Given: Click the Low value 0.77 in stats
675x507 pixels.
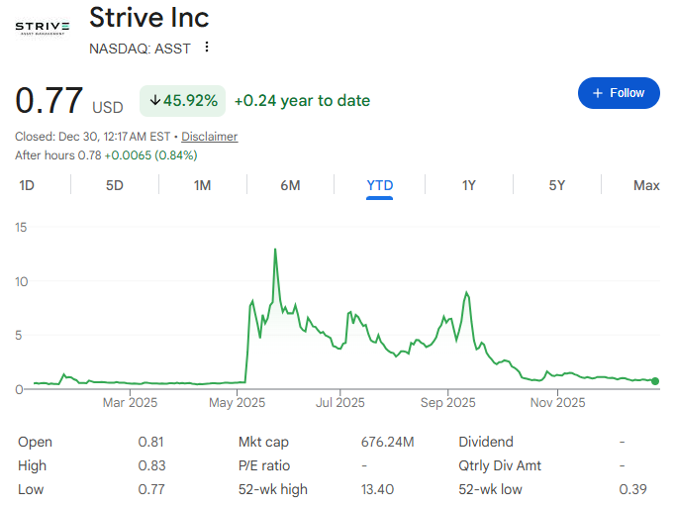Looking at the screenshot, I should (151, 489).
